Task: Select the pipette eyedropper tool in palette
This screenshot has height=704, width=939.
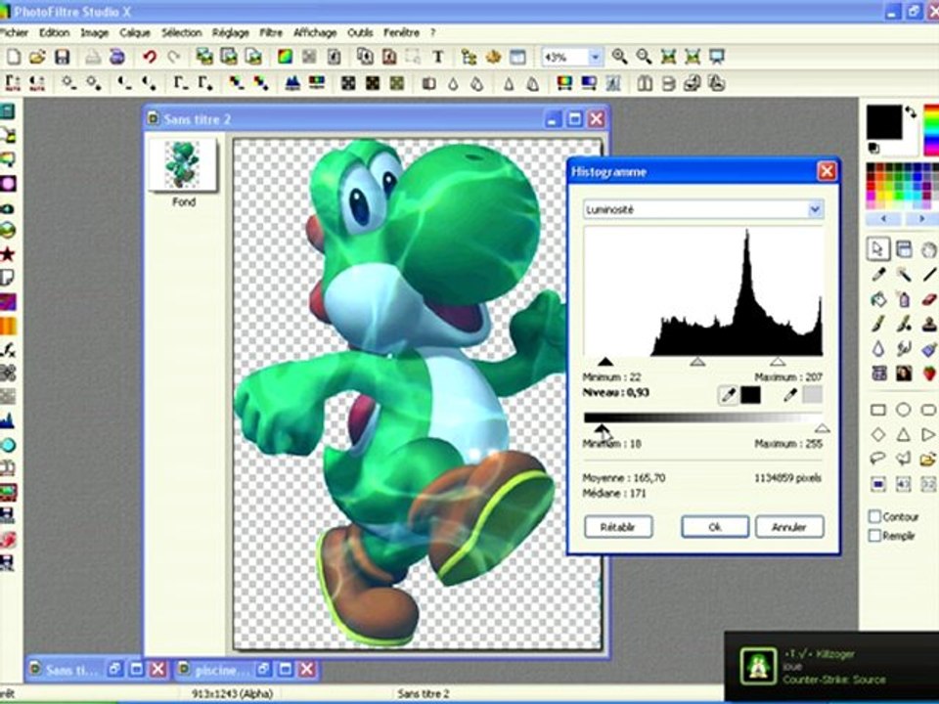Action: coord(878,275)
